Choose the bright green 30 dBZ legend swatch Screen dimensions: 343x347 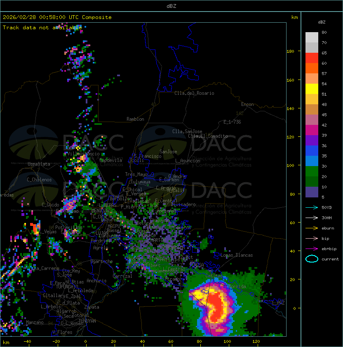tap(312, 171)
